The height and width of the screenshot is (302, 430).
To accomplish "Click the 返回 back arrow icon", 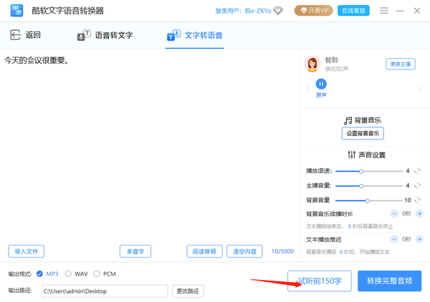I will pyautogui.click(x=15, y=35).
